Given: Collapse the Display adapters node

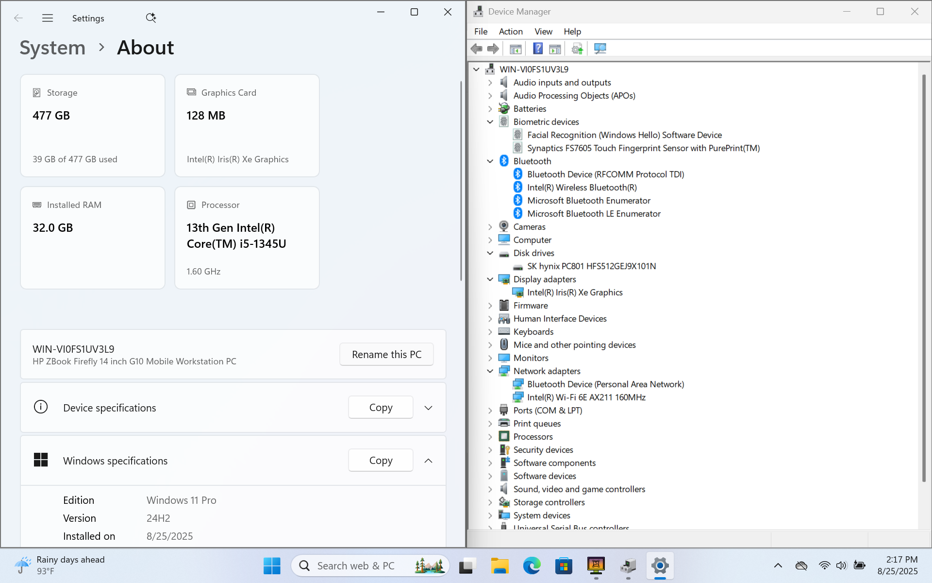Looking at the screenshot, I should [x=490, y=279].
